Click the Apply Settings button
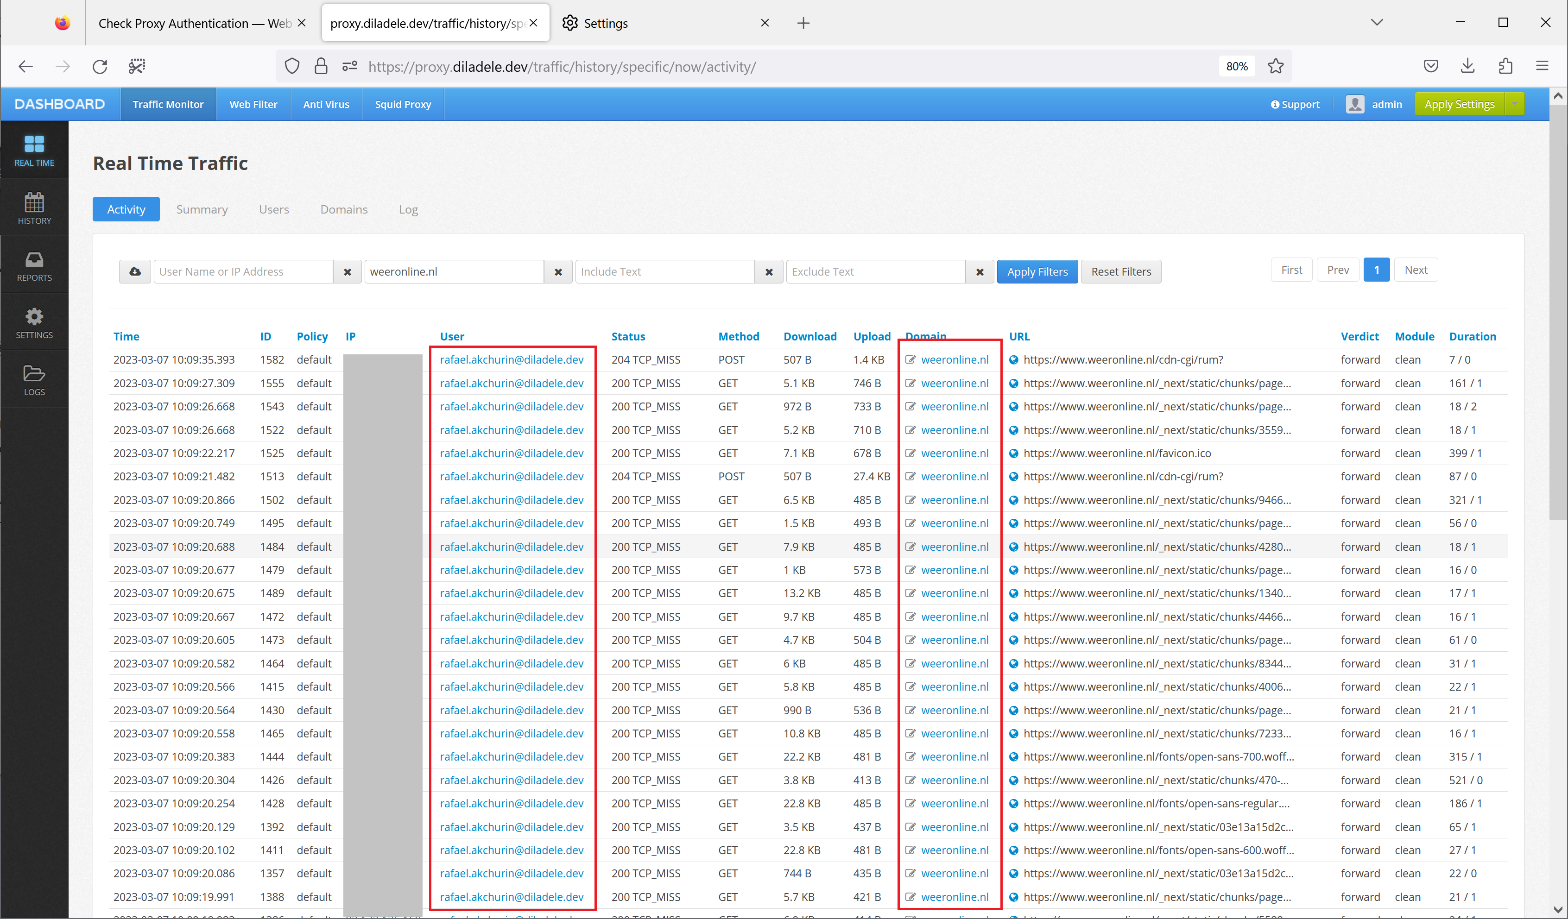1568x919 pixels. [x=1459, y=104]
